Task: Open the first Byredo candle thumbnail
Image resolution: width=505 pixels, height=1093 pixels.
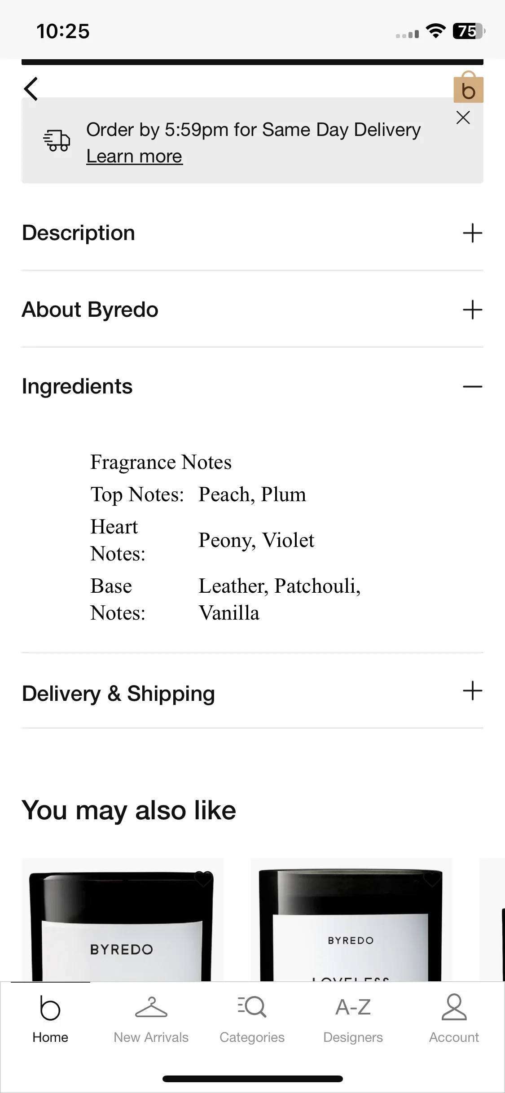Action: [x=123, y=919]
